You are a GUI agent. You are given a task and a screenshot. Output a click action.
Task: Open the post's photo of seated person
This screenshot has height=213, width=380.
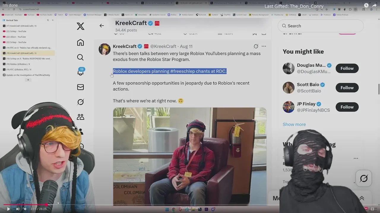190,156
